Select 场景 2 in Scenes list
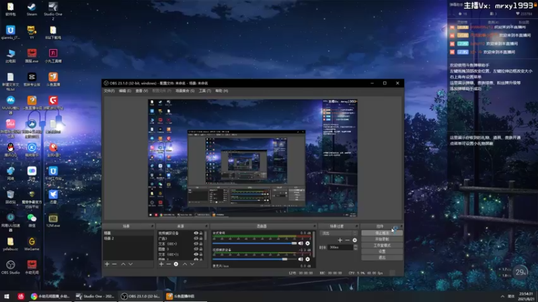The width and height of the screenshot is (538, 302). (x=128, y=238)
